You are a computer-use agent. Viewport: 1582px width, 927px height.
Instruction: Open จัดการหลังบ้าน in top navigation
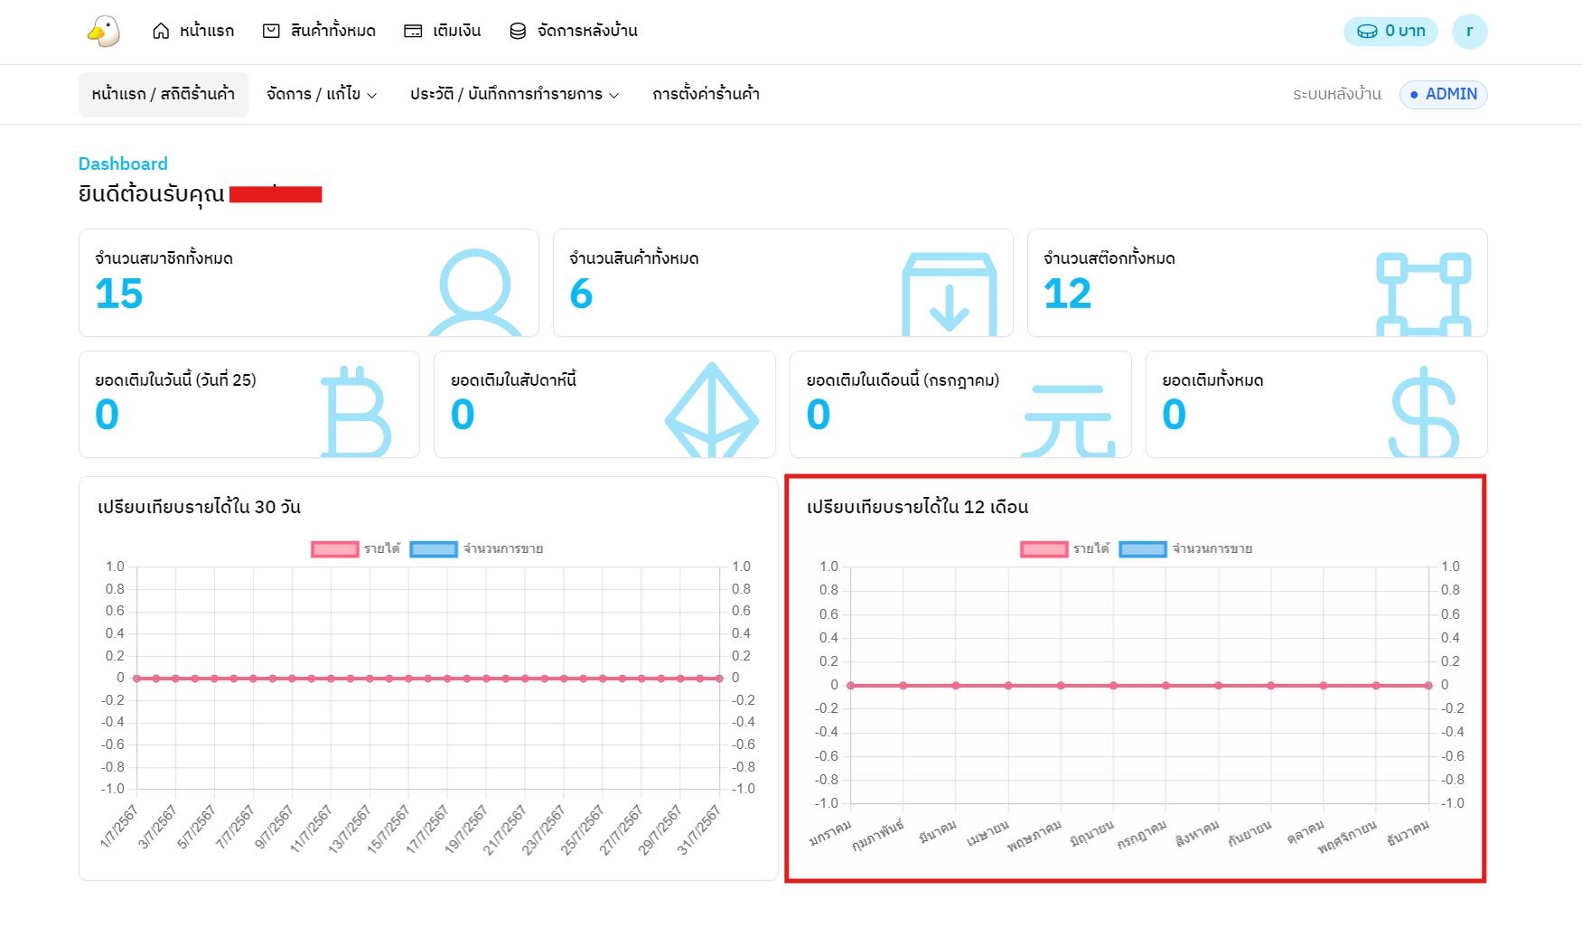[573, 31]
